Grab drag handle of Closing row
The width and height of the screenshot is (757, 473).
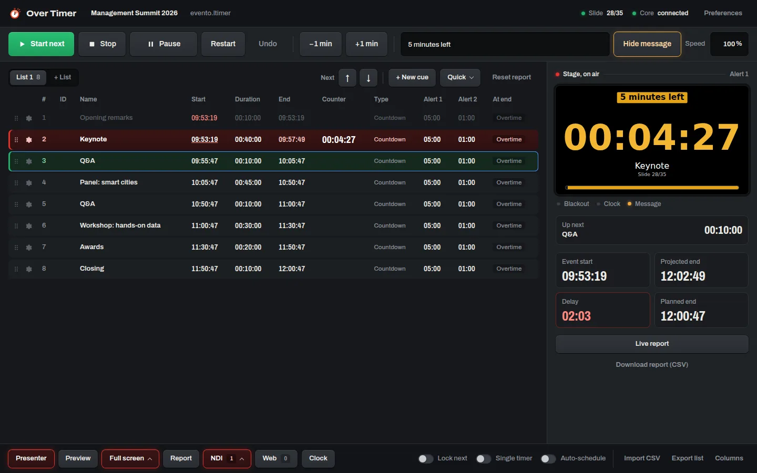(16, 269)
